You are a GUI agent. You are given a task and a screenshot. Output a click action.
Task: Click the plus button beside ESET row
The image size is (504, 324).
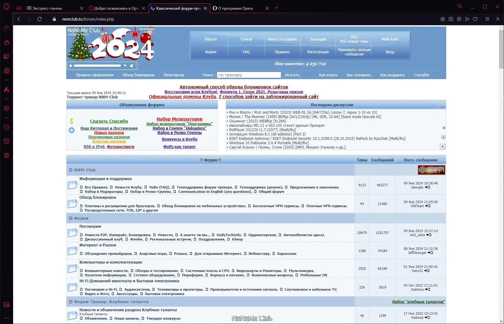click(443, 137)
